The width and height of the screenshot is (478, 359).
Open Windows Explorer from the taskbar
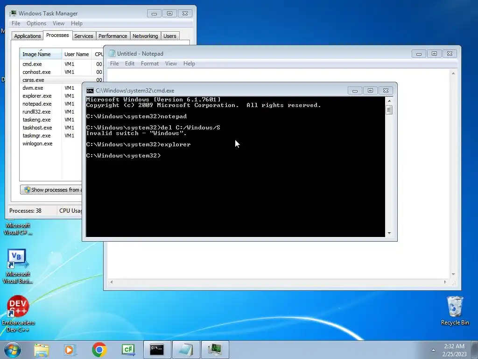[42, 350]
